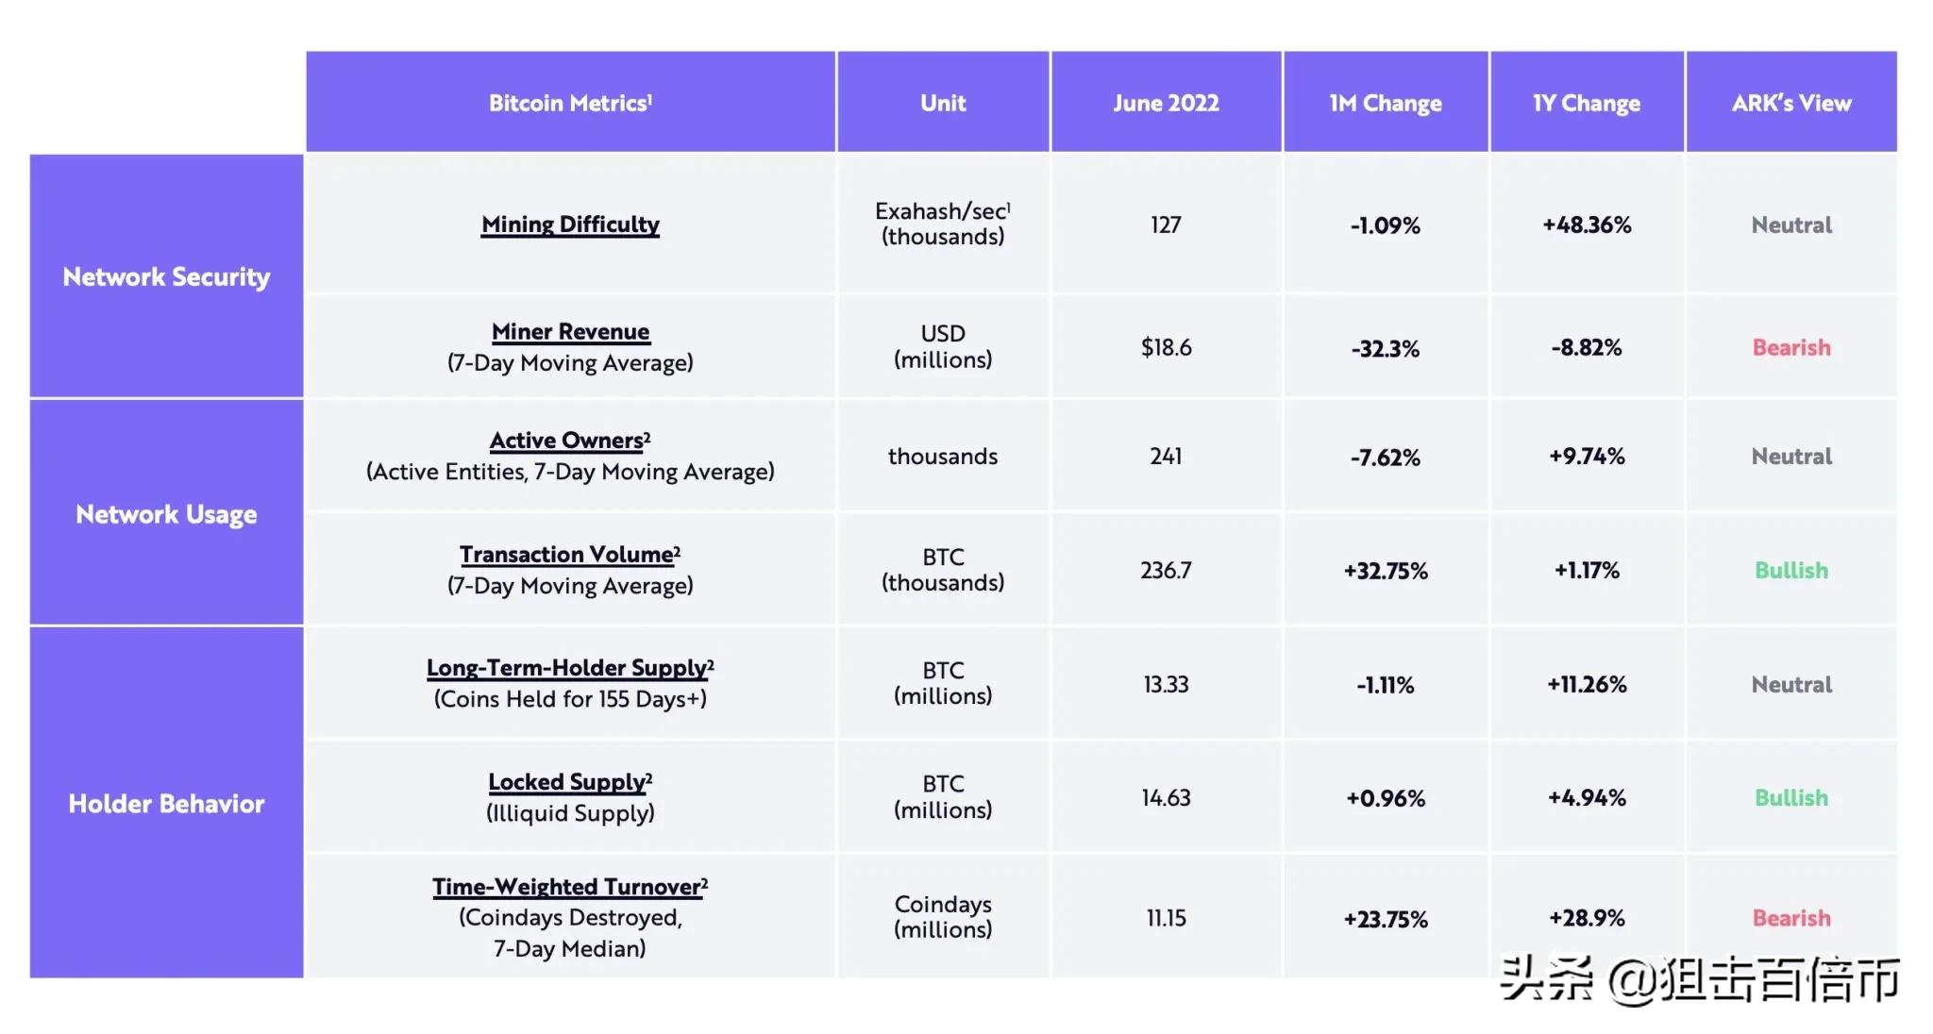Viewport: 1933px width, 1034px height.
Task: Open the Mining Difficulty link
Action: click(570, 225)
